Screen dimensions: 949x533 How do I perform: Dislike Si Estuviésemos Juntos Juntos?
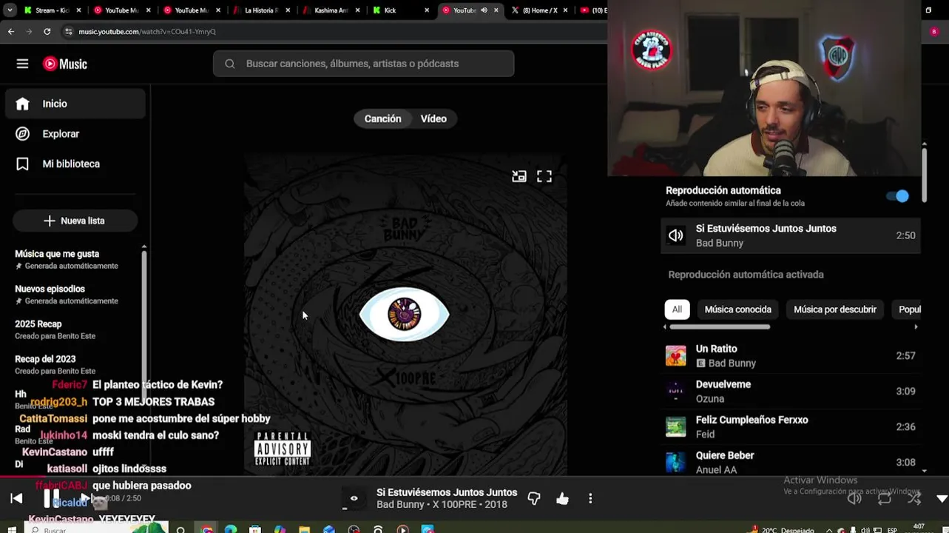point(534,498)
